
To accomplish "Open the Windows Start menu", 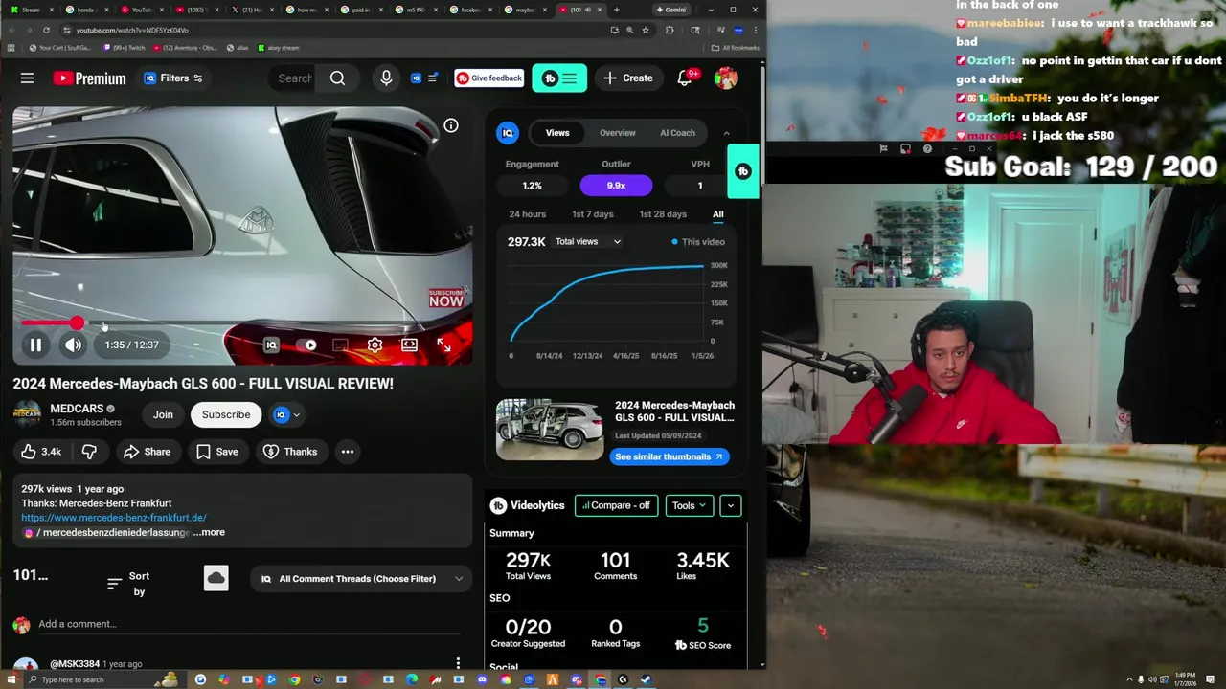I will click(10, 679).
